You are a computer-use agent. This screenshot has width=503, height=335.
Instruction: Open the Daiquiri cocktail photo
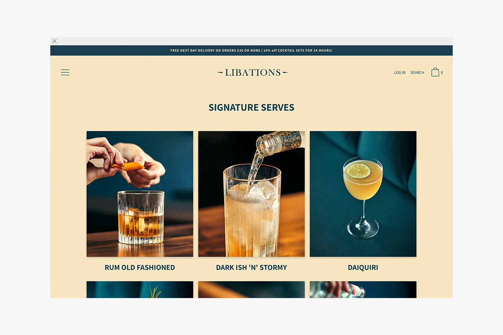coord(363,194)
